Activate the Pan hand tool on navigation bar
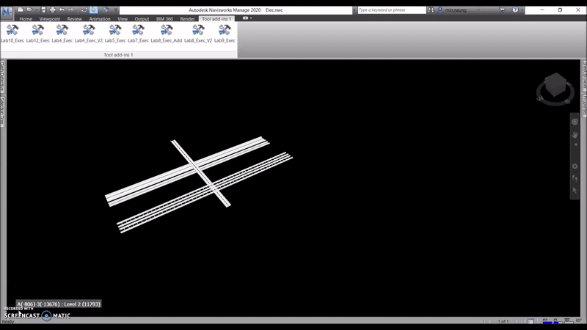The width and height of the screenshot is (587, 330). (575, 135)
